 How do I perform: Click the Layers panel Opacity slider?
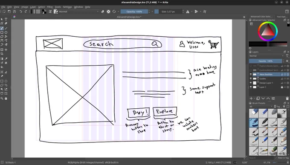click(265, 61)
